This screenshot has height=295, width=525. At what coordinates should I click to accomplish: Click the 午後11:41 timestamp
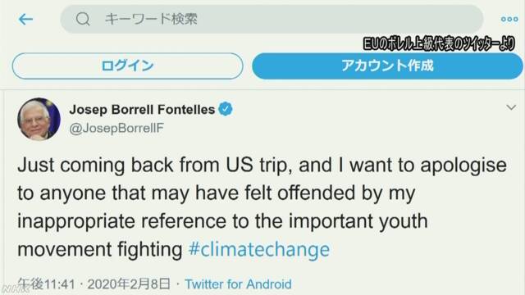pyautogui.click(x=46, y=284)
